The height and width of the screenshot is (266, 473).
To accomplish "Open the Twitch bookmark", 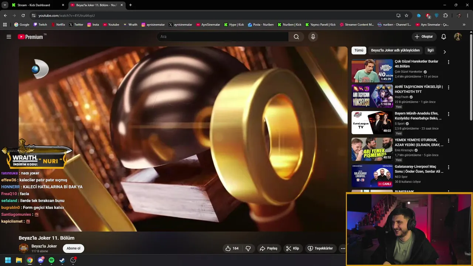I will click(40, 25).
